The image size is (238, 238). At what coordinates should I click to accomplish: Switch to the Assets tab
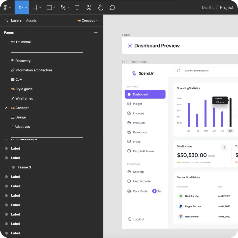point(31,20)
